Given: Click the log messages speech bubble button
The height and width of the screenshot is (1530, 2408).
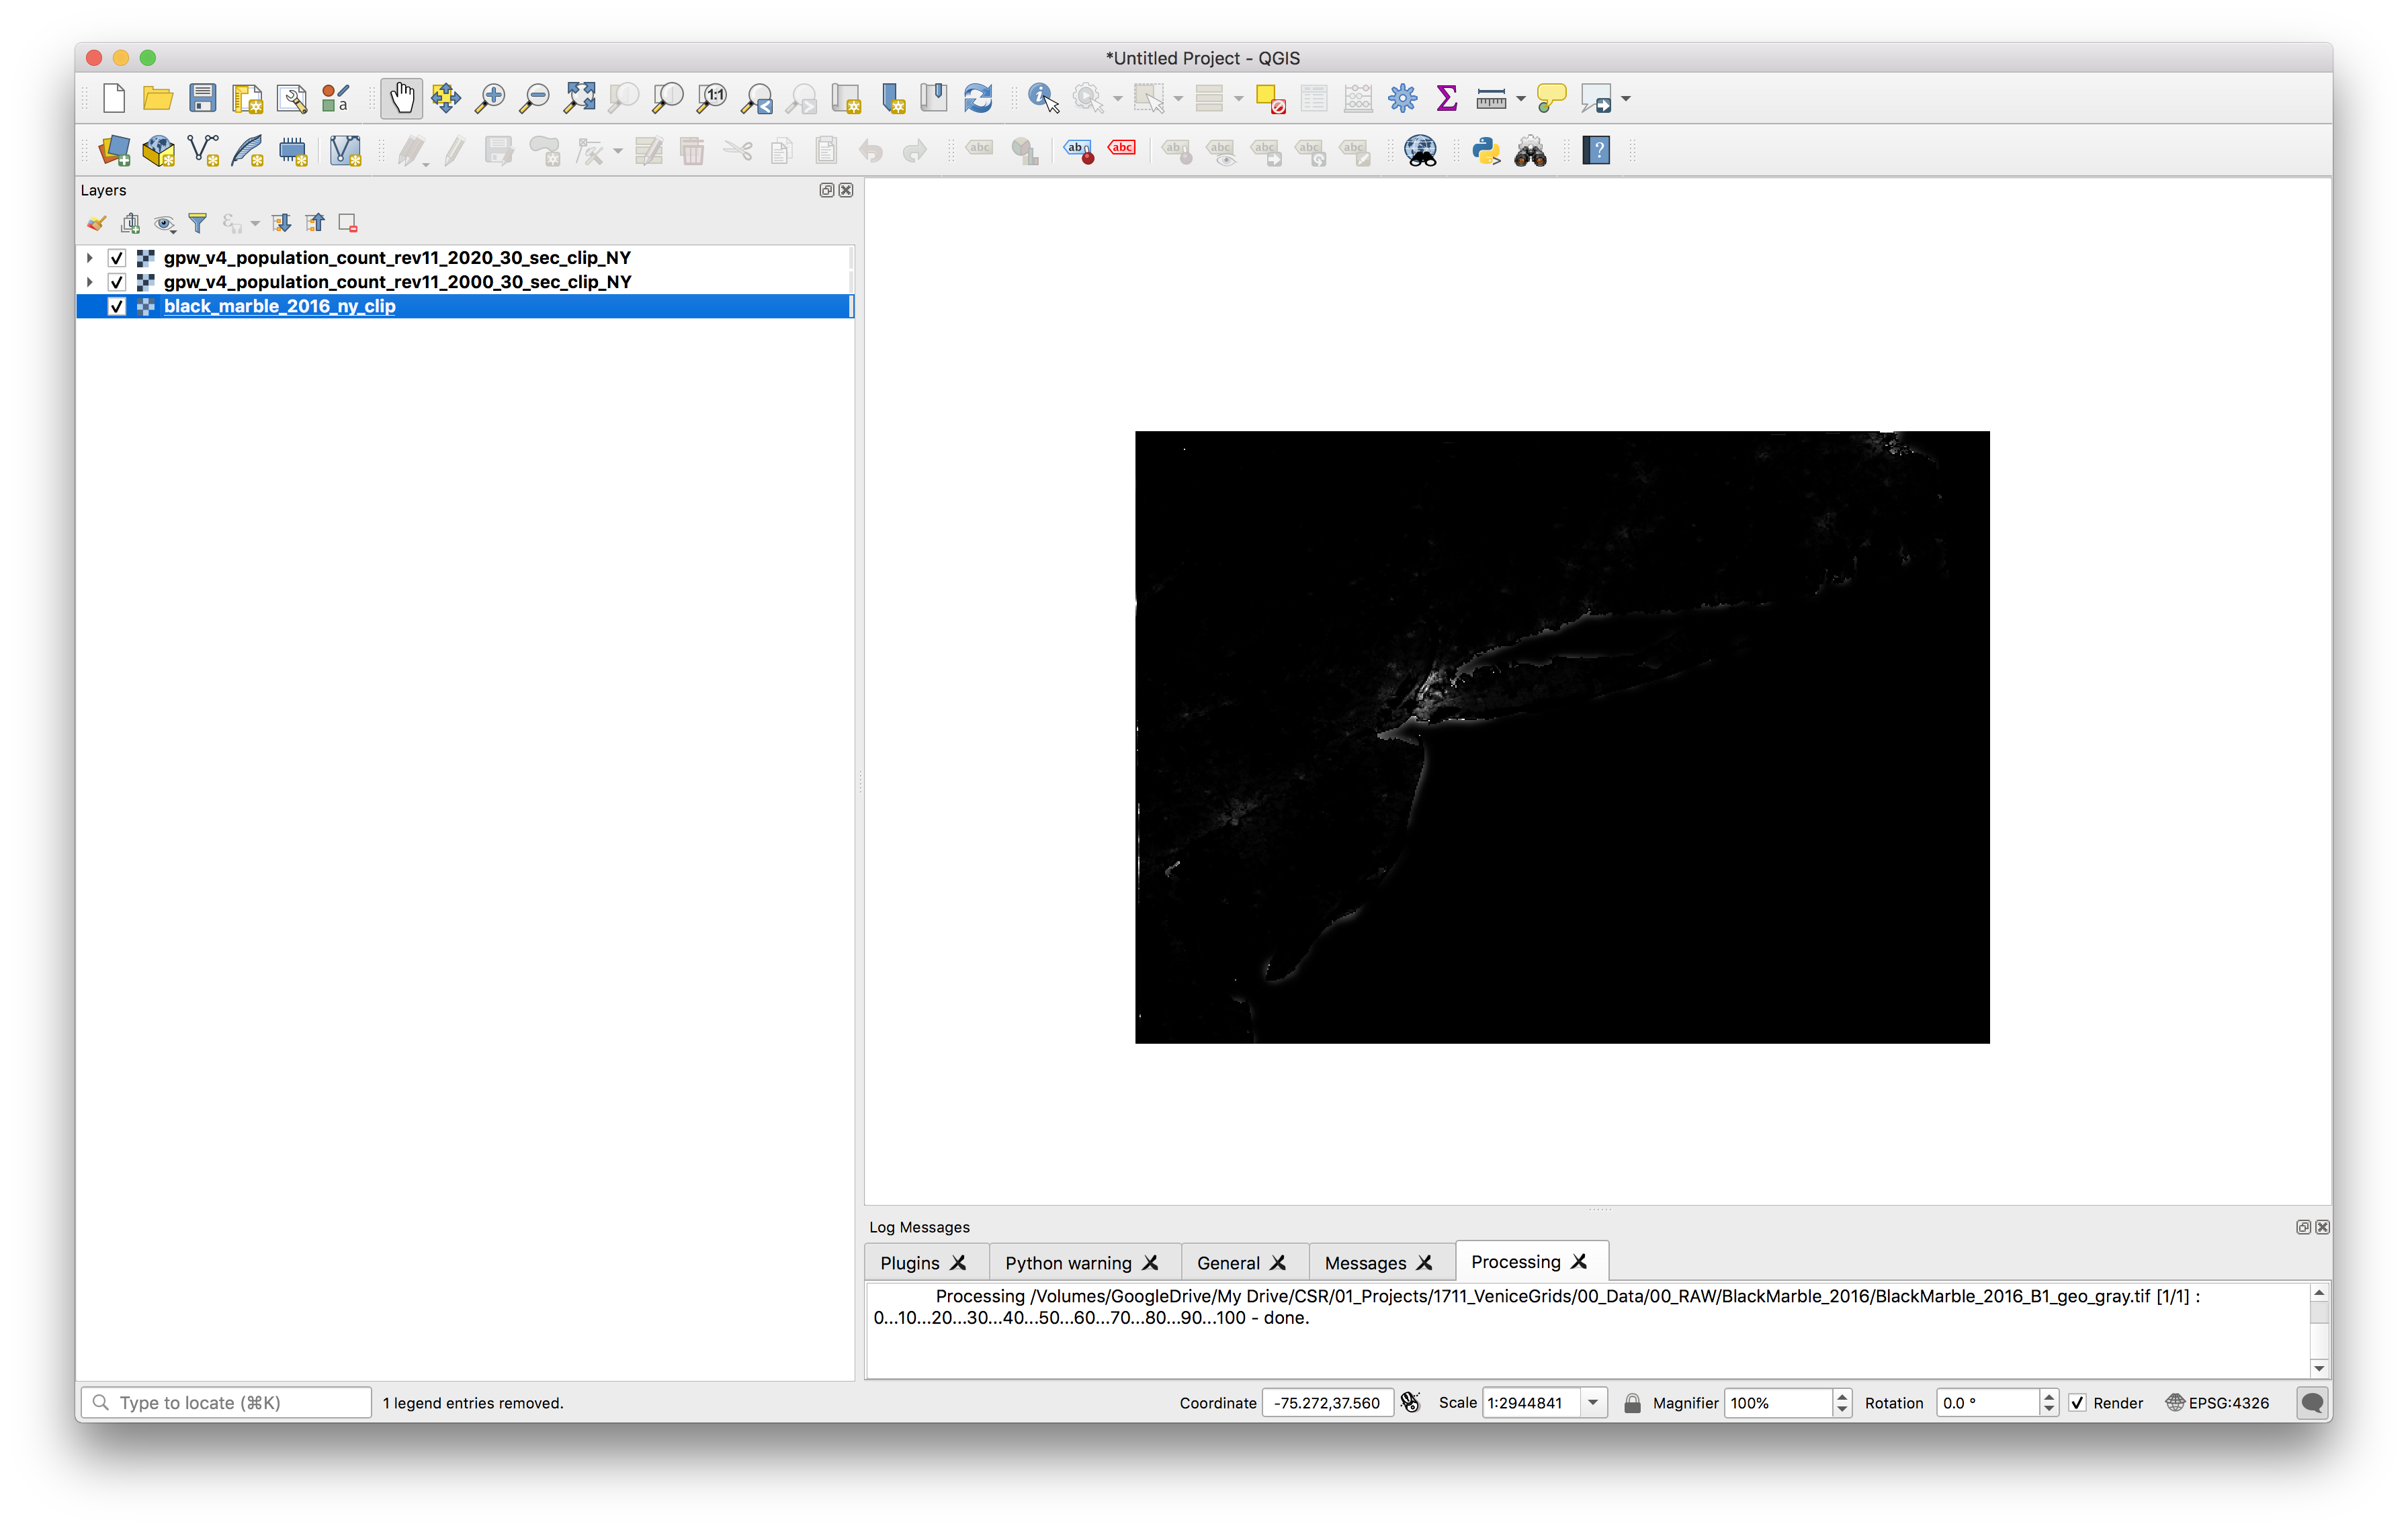Looking at the screenshot, I should [2312, 1402].
